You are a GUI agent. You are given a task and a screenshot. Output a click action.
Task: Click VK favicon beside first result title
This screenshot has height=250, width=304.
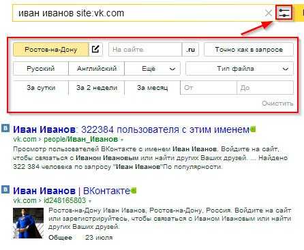coord(5,128)
